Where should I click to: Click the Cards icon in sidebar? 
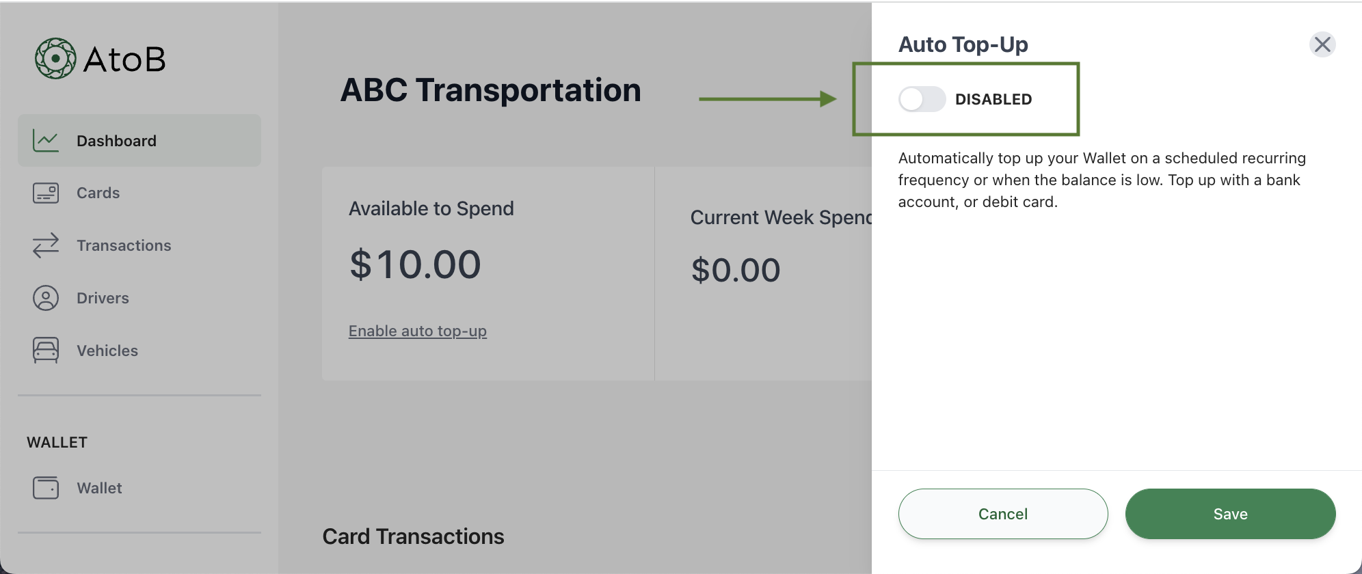click(45, 193)
